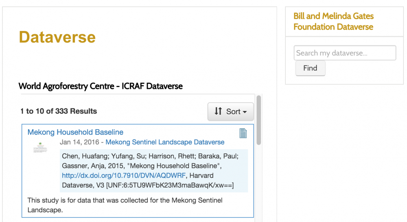This screenshot has width=407, height=222.
Task: Click the Sort dropdown caret
Action: click(x=245, y=112)
